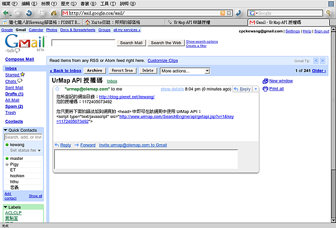Open Contacts

14,121
